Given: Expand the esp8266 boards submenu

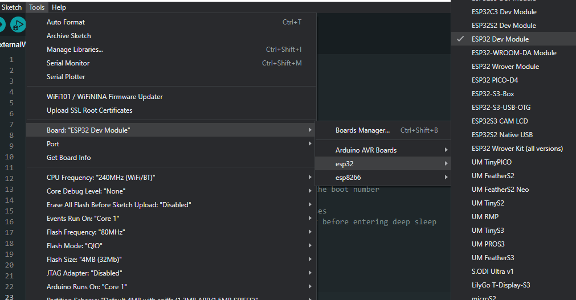Looking at the screenshot, I should coord(383,178).
